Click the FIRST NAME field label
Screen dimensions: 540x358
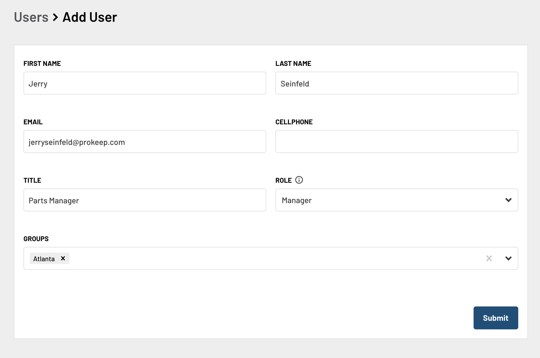(42, 64)
